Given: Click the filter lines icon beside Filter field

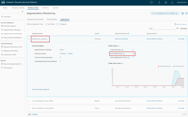Looking at the screenshot, I should (177, 28).
